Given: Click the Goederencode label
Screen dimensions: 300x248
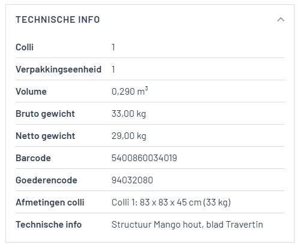Looking at the screenshot, I should coord(46,180).
